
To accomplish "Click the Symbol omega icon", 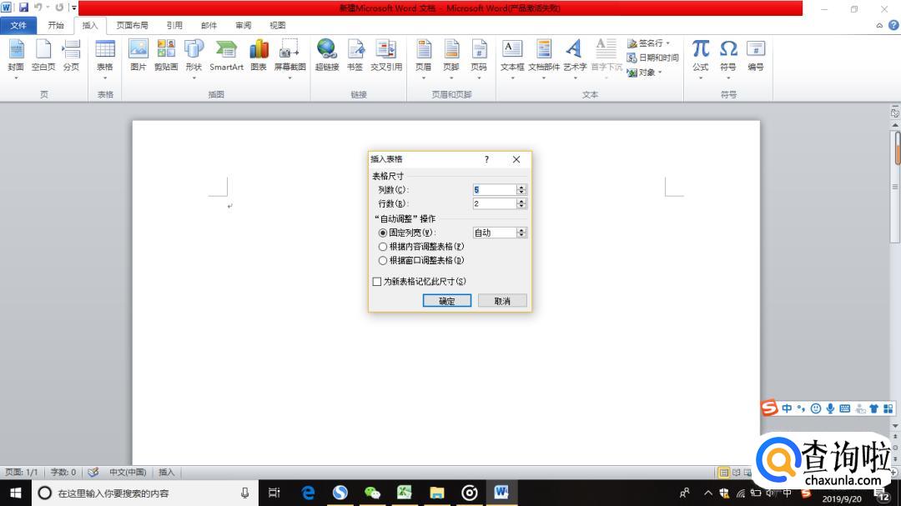I will click(x=727, y=53).
